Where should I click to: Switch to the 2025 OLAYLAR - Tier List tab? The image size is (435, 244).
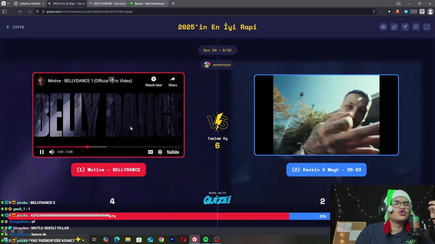tap(107, 3)
